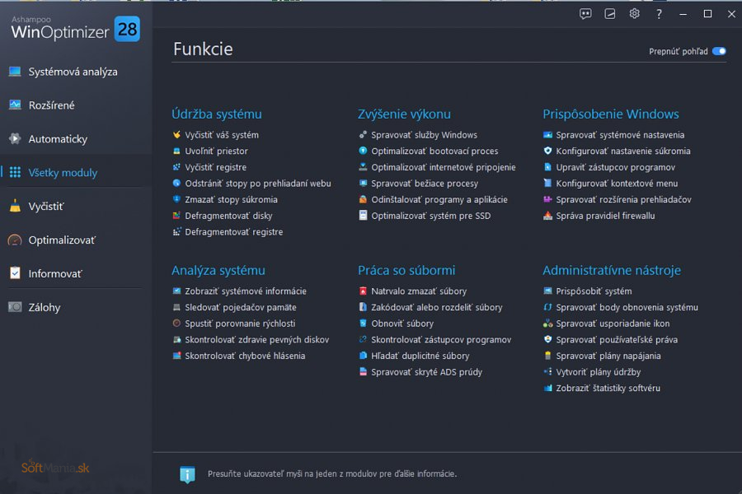This screenshot has height=494, width=742.
Task: Click the Administratívne nástroje heading
Action: pyautogui.click(x=612, y=270)
